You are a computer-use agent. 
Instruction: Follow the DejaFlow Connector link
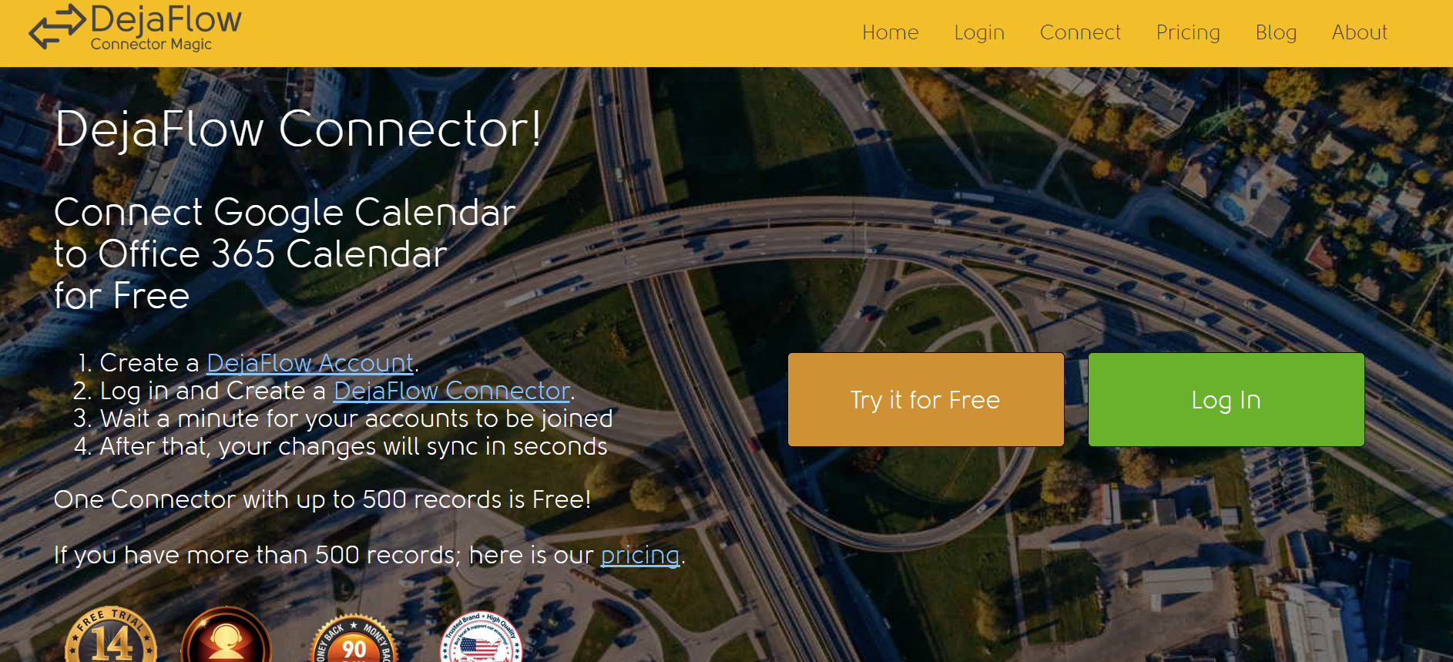pyautogui.click(x=451, y=391)
